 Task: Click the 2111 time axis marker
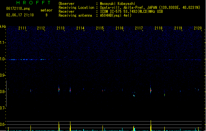click(x=22, y=28)
